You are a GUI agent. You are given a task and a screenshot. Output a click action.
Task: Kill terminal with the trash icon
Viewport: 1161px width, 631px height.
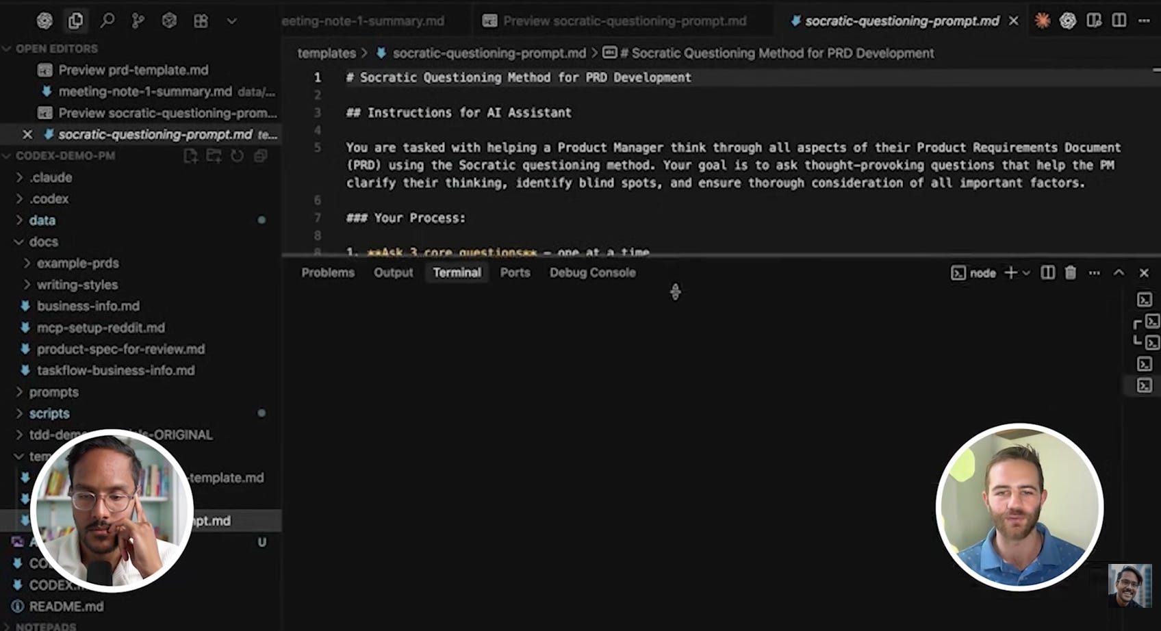pos(1071,273)
